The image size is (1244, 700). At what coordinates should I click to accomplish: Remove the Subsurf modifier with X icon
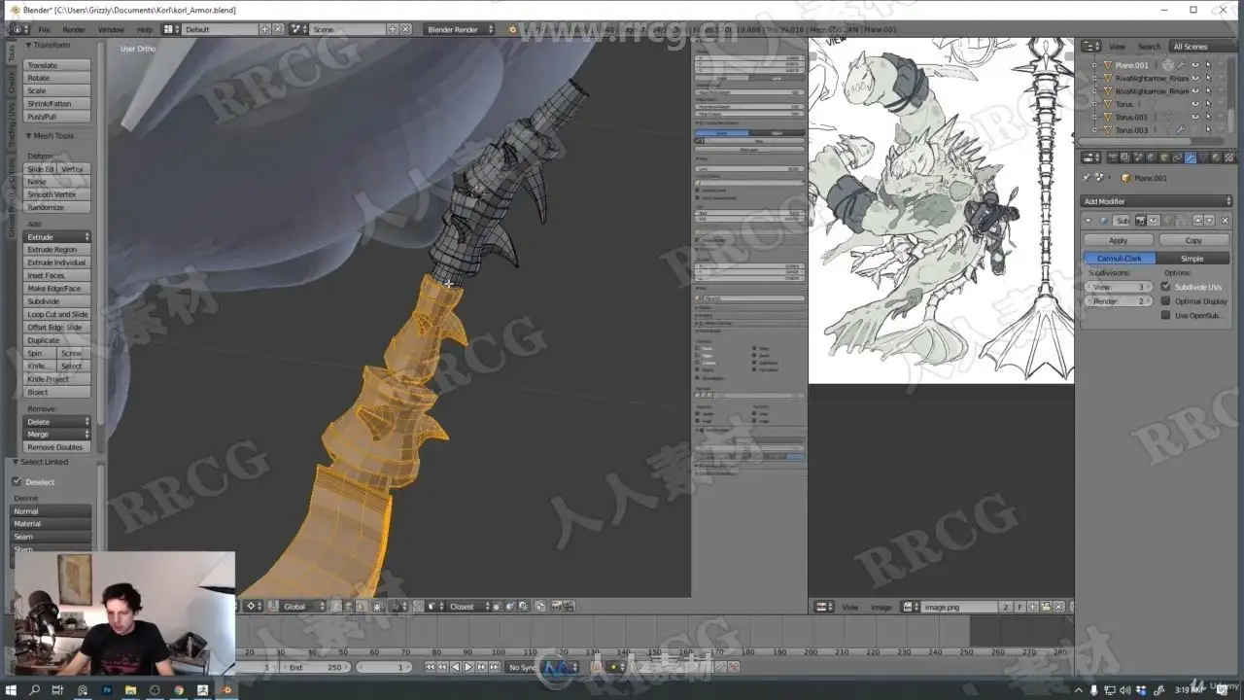click(1225, 221)
